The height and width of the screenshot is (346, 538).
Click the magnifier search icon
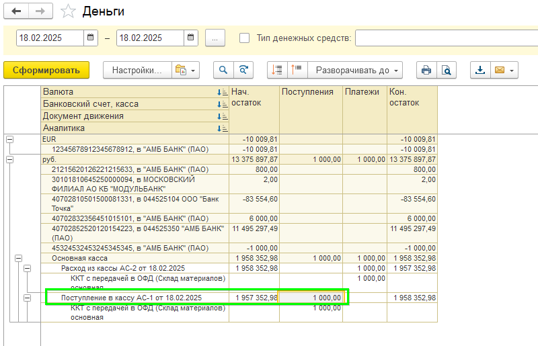(223, 71)
